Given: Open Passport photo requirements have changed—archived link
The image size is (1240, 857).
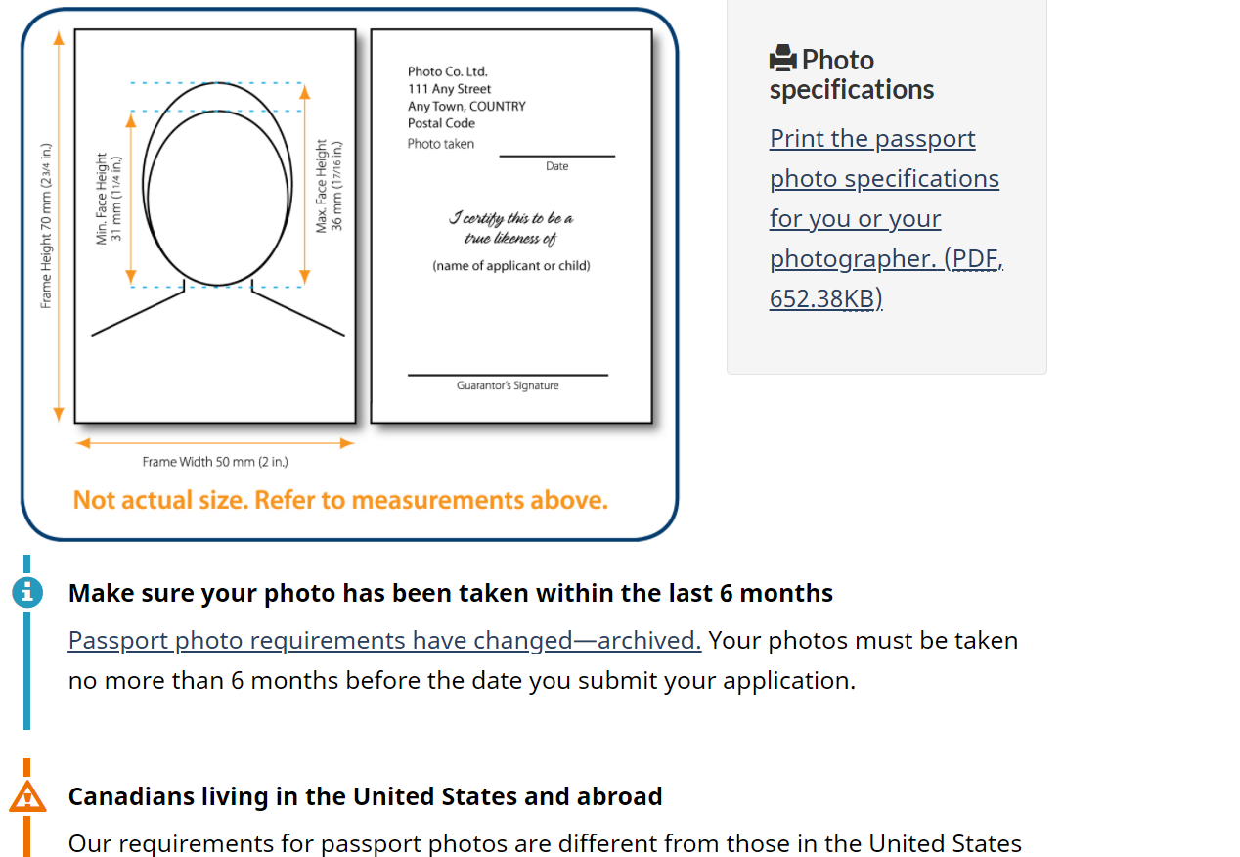Looking at the screenshot, I should (384, 640).
